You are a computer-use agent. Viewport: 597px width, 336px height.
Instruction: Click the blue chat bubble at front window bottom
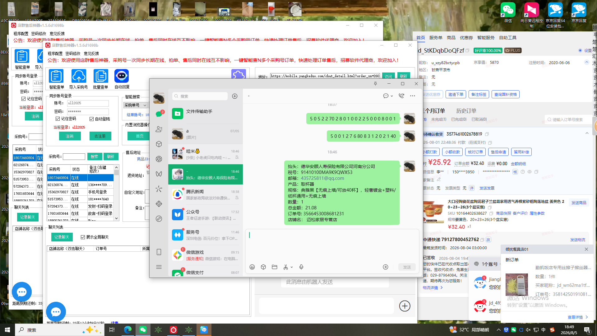pyautogui.click(x=56, y=312)
